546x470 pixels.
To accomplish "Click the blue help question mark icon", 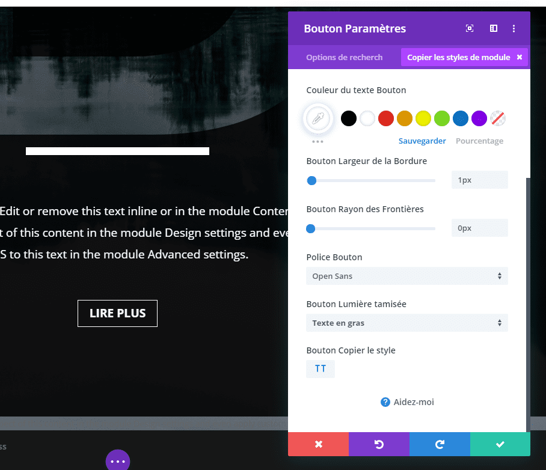I will (x=385, y=402).
